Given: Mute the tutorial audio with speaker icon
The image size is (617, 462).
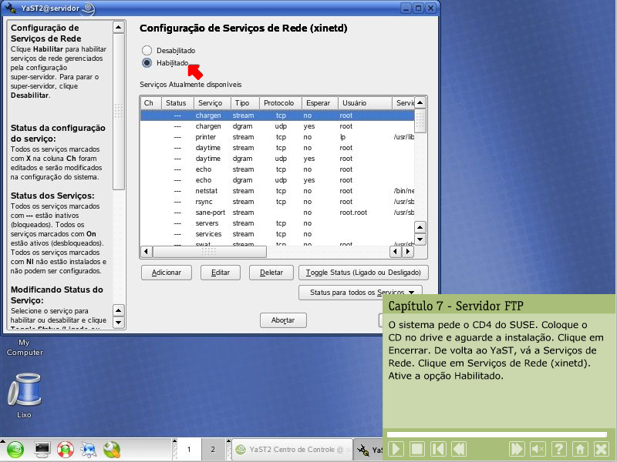Looking at the screenshot, I should (x=538, y=449).
